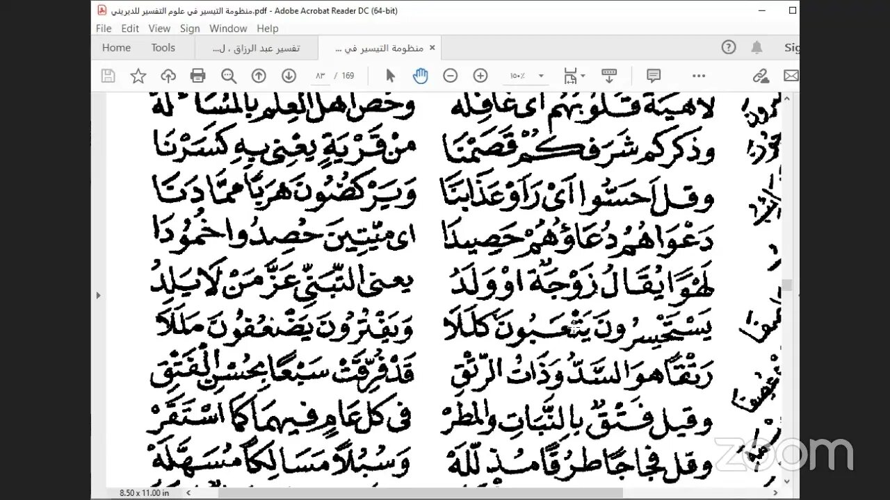890x500 pixels.
Task: Click the upload to cloud icon
Action: (168, 76)
